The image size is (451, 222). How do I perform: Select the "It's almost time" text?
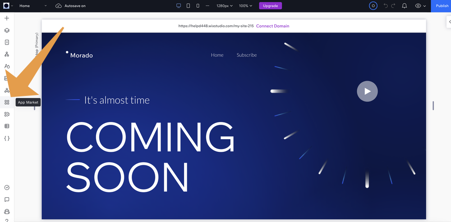(x=117, y=100)
